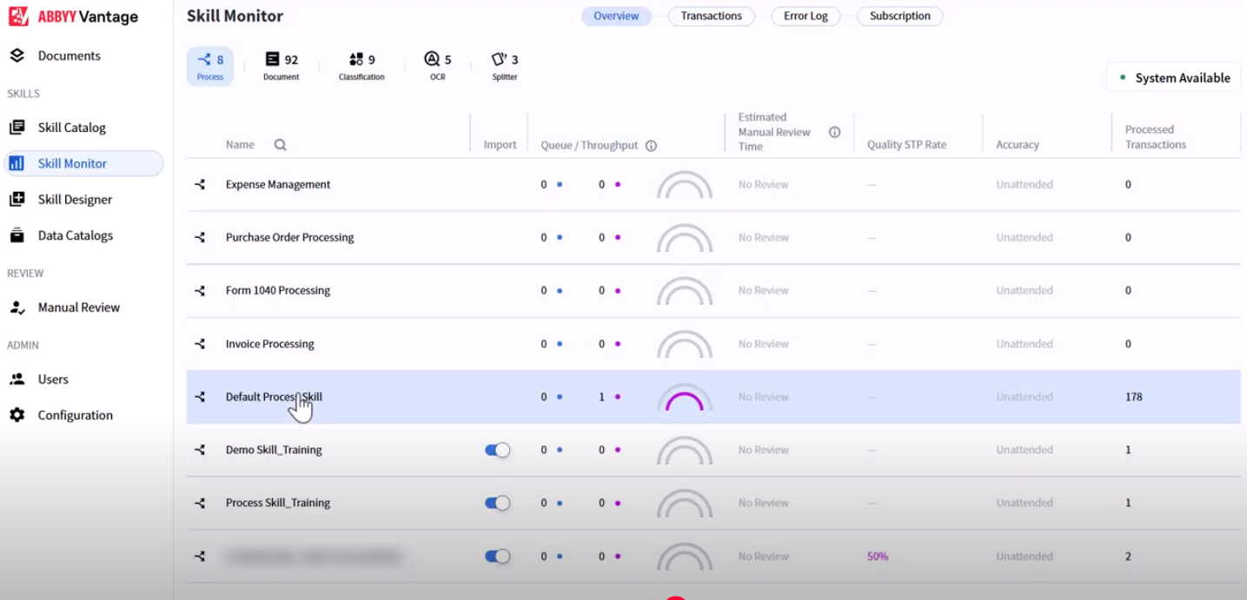Open the Invoice Processing skill
This screenshot has width=1247, height=600.
pyautogui.click(x=269, y=344)
